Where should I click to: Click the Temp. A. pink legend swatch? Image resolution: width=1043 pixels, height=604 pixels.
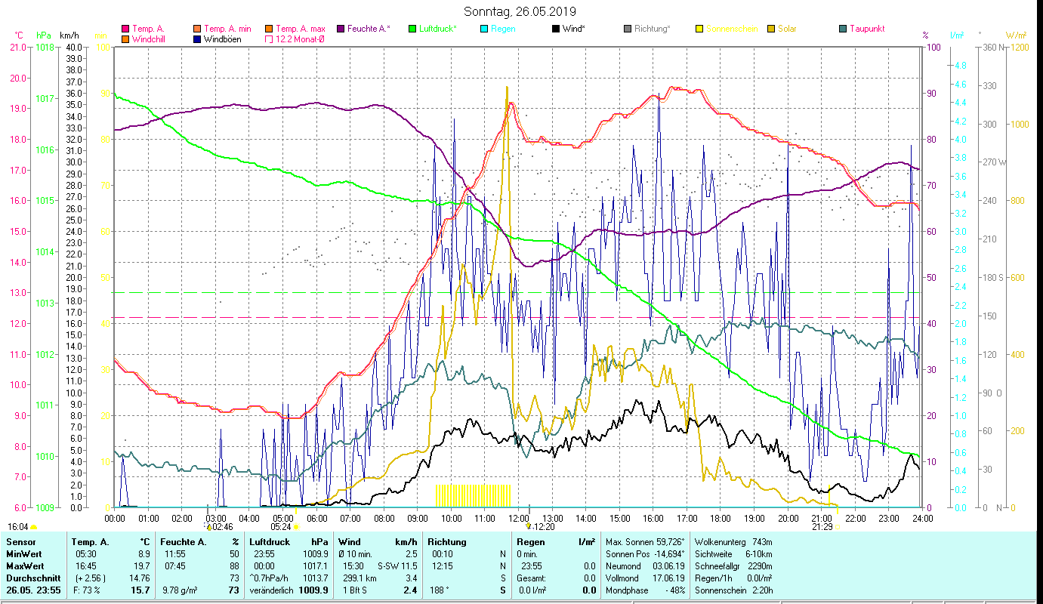pos(126,29)
